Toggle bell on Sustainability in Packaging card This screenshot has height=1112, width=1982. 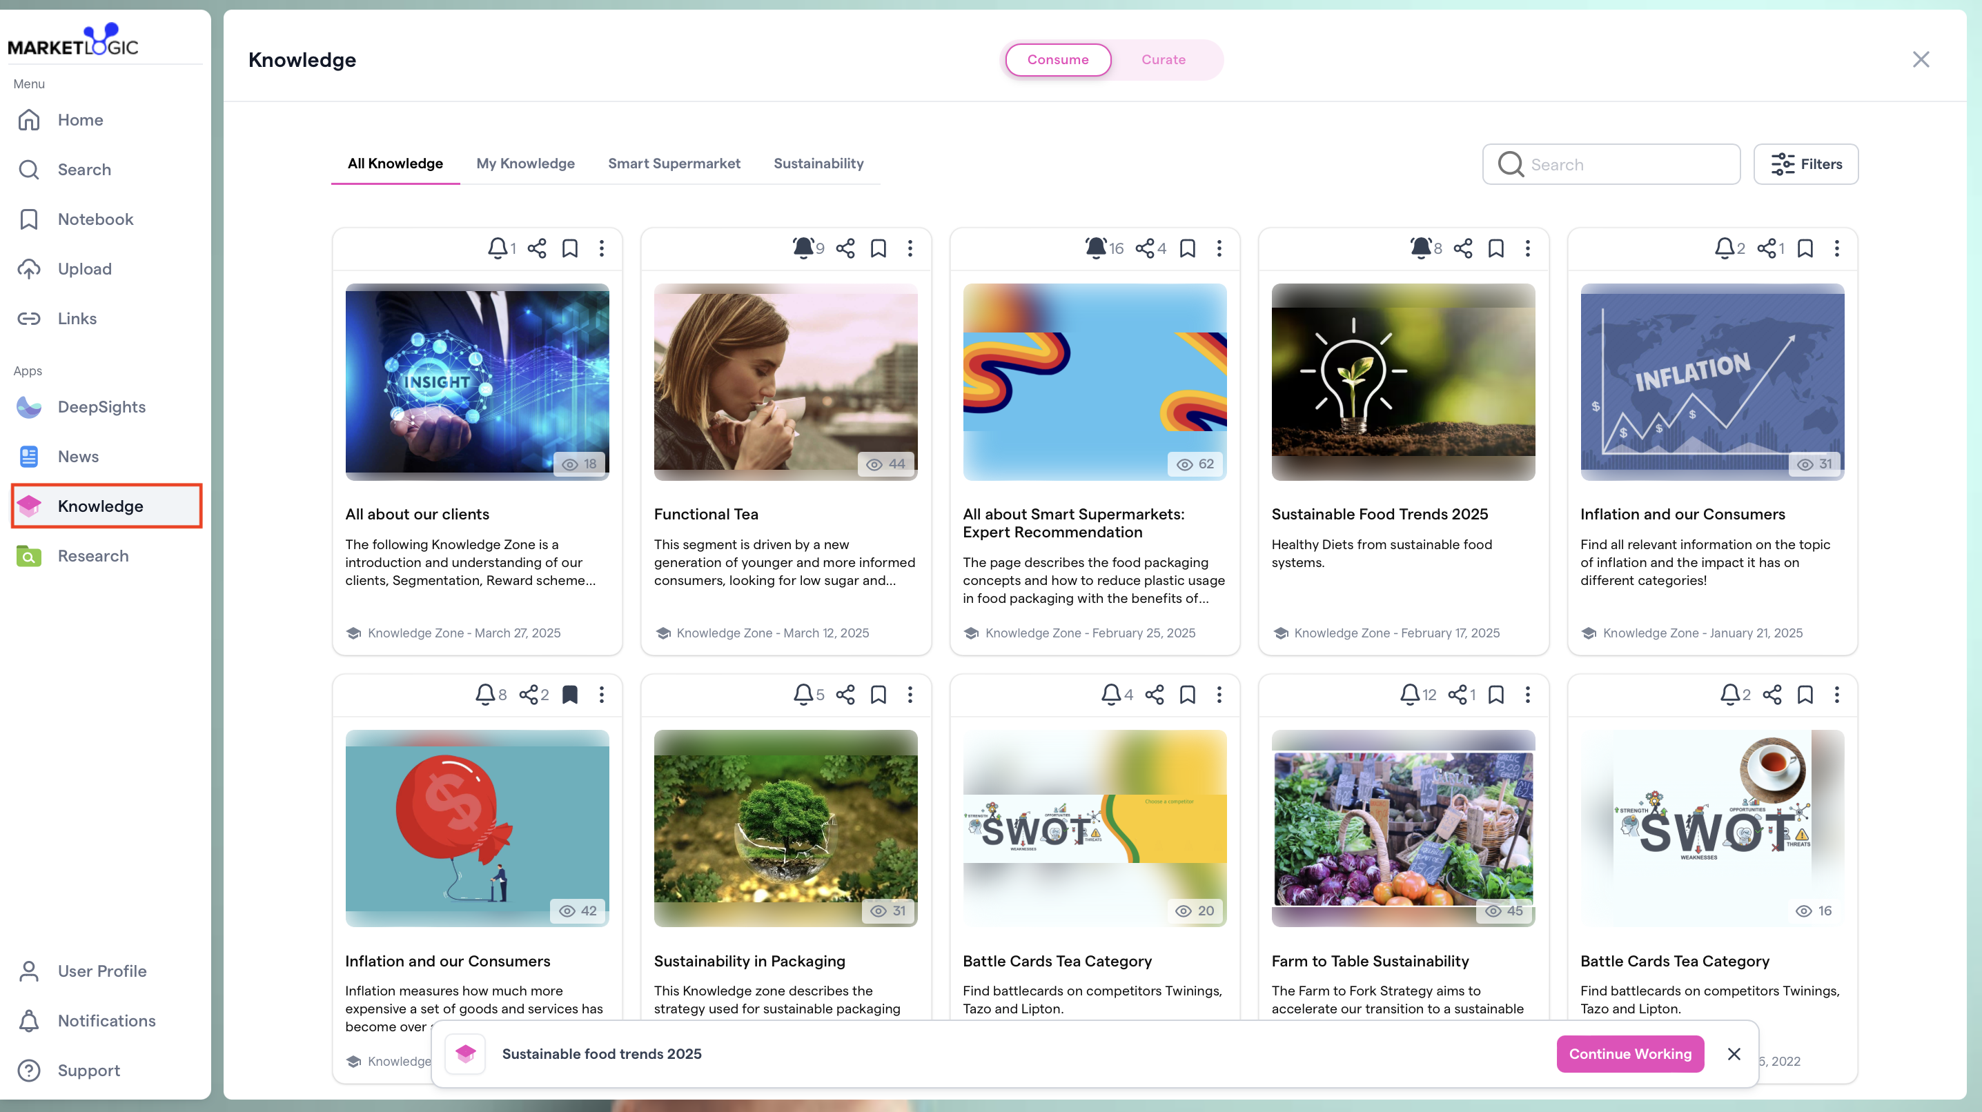click(803, 695)
